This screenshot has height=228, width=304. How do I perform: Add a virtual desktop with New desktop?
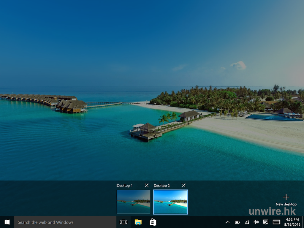pyautogui.click(x=286, y=200)
